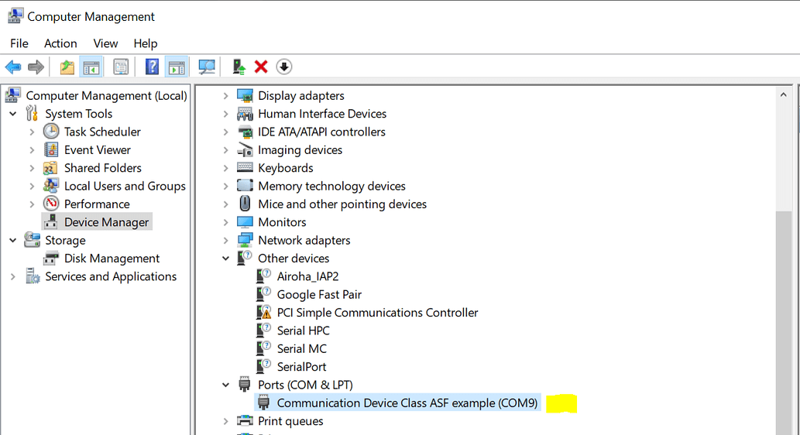
Task: Click the red X Uninstall device icon
Action: tap(261, 67)
